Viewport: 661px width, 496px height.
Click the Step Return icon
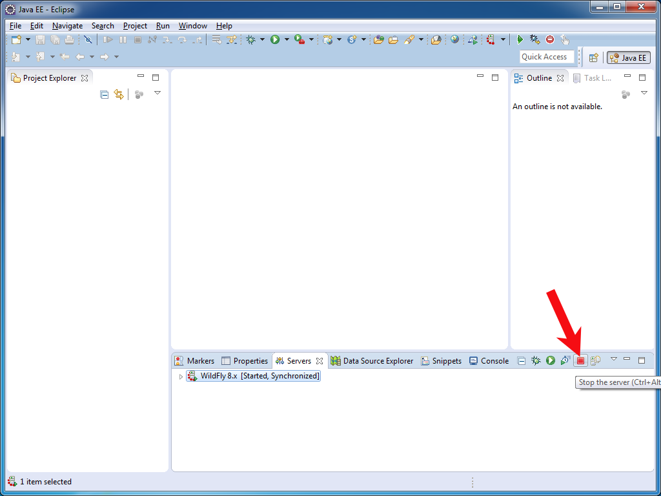point(197,39)
